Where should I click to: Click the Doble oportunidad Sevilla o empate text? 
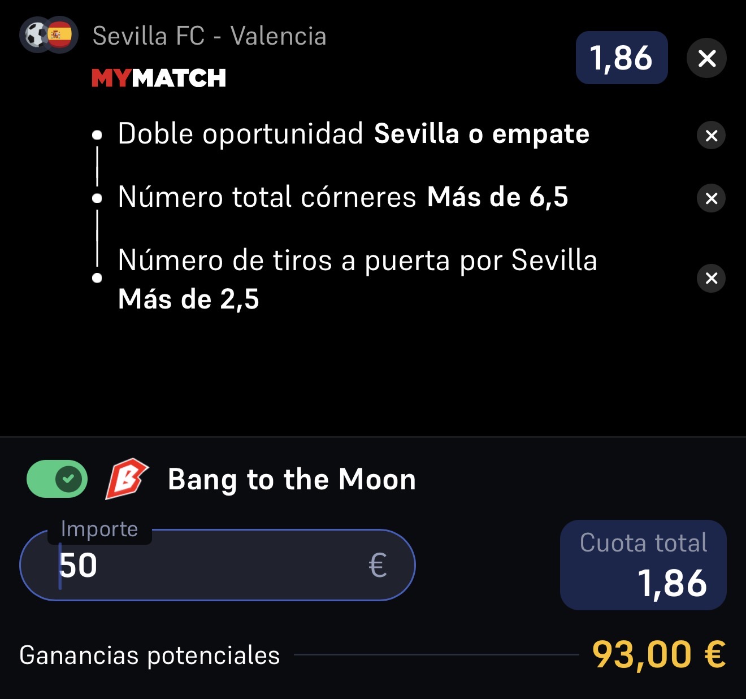[x=354, y=134]
